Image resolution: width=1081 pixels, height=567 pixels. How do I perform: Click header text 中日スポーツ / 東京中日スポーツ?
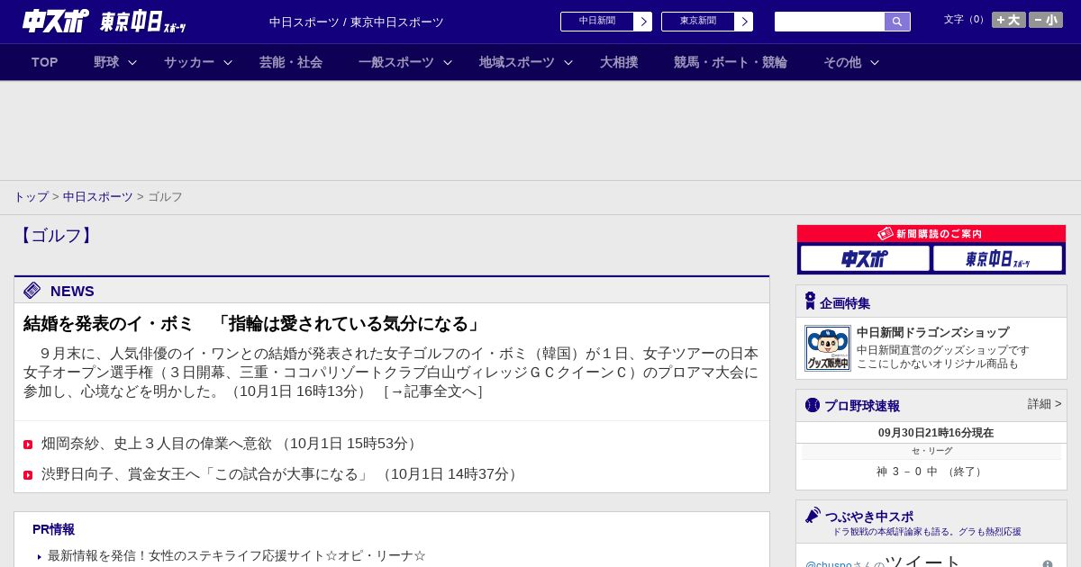click(357, 22)
